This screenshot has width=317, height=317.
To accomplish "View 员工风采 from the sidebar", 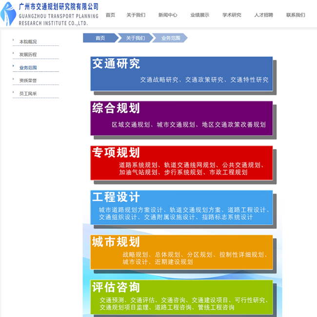I will [x=28, y=93].
